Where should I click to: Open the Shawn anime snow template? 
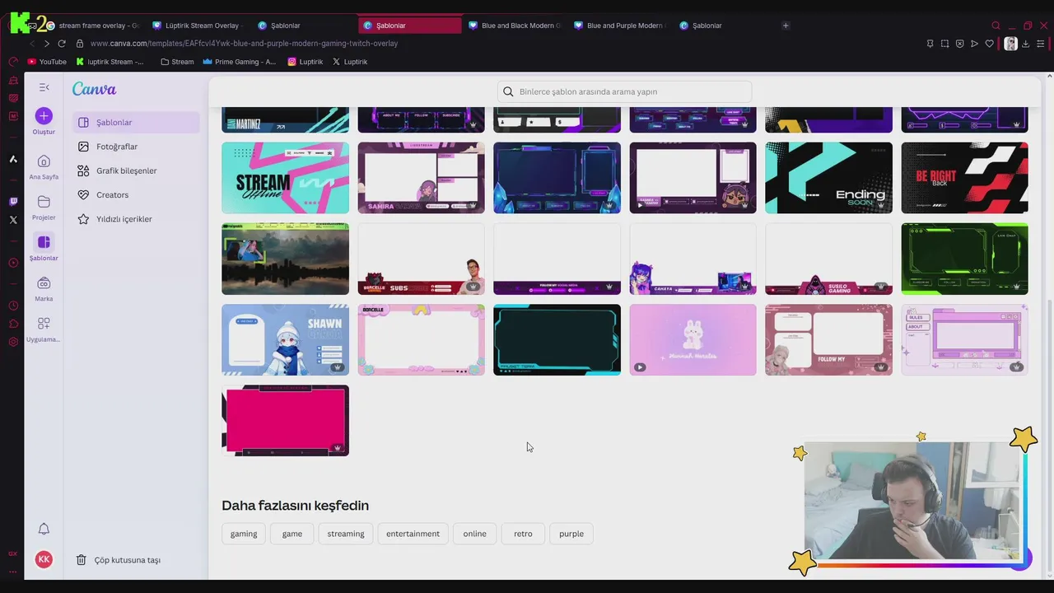[x=285, y=339]
